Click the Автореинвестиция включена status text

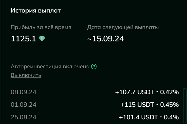click(50, 66)
